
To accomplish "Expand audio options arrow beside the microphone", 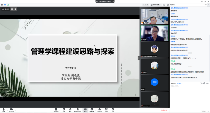I will (7, 110).
